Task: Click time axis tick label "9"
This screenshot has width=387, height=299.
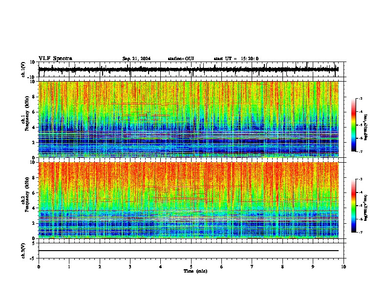Action: (x=313, y=267)
